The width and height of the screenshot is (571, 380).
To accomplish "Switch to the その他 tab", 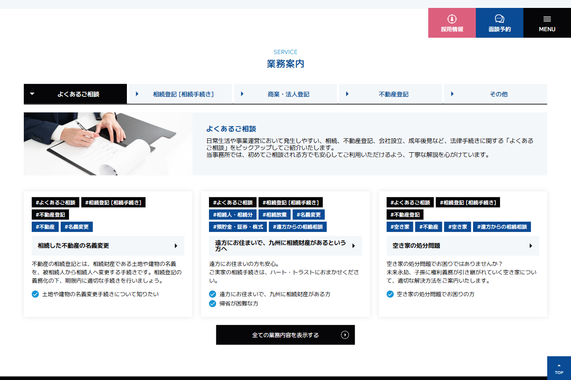I will click(495, 94).
